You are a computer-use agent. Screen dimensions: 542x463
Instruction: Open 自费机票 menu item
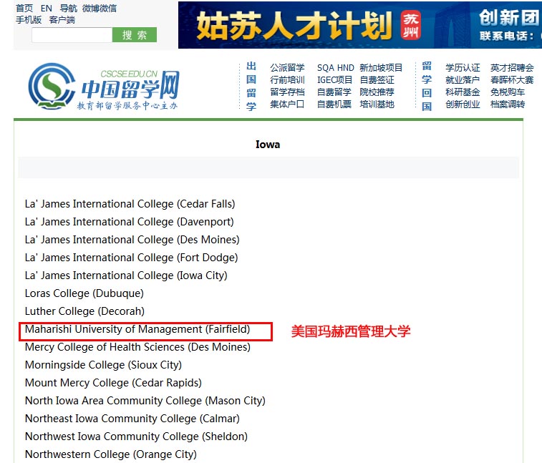(x=334, y=104)
